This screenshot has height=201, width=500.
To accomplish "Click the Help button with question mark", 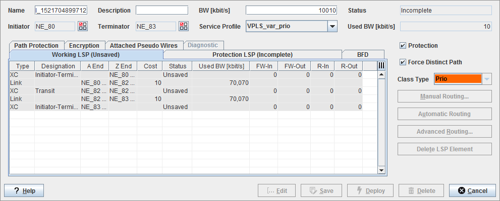I will coord(24,191).
